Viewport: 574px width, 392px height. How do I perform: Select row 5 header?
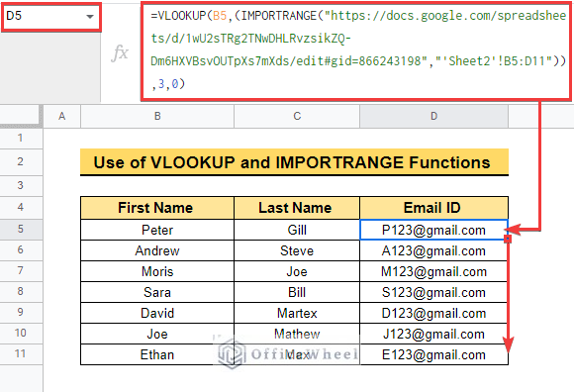click(x=21, y=229)
